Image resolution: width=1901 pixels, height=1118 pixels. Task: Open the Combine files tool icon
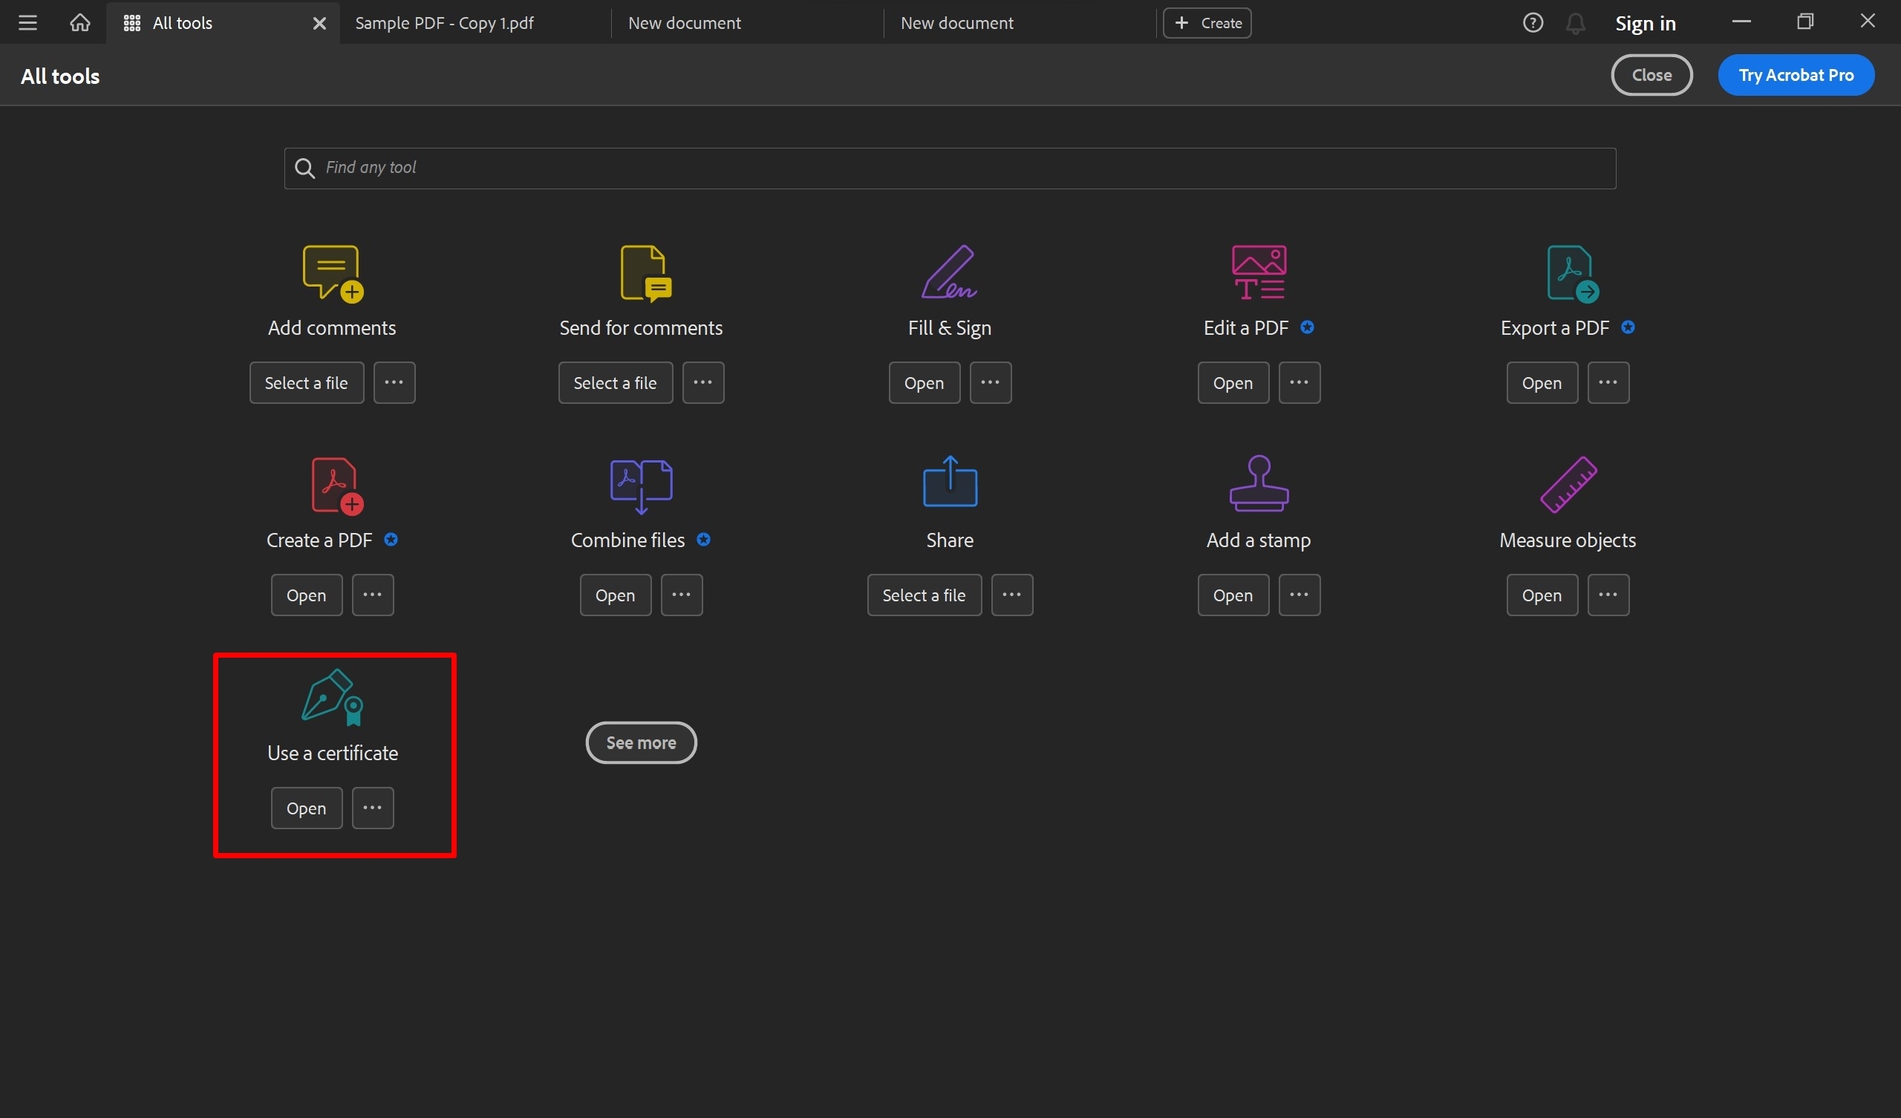point(639,484)
